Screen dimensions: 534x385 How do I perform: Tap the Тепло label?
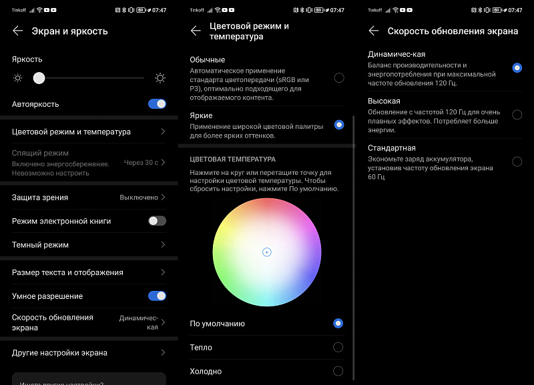pyautogui.click(x=201, y=348)
